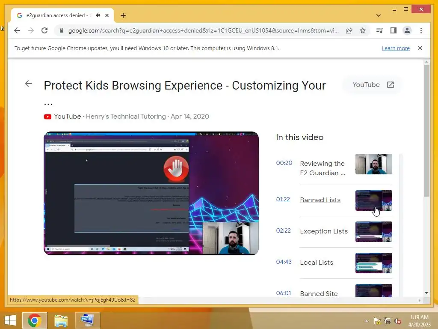Click the site lock icon in address bar
The height and width of the screenshot is (329, 438).
pyautogui.click(x=62, y=30)
